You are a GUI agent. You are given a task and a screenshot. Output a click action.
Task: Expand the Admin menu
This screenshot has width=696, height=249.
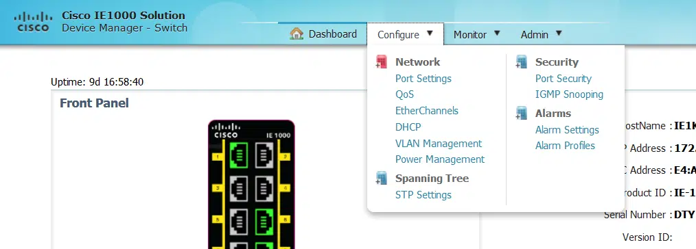point(541,34)
